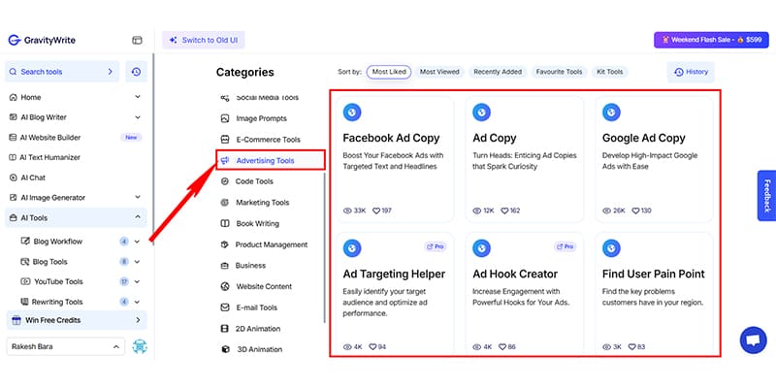Sort tools by Recently Added
Viewport: 776px width, 388px height.
(498, 72)
